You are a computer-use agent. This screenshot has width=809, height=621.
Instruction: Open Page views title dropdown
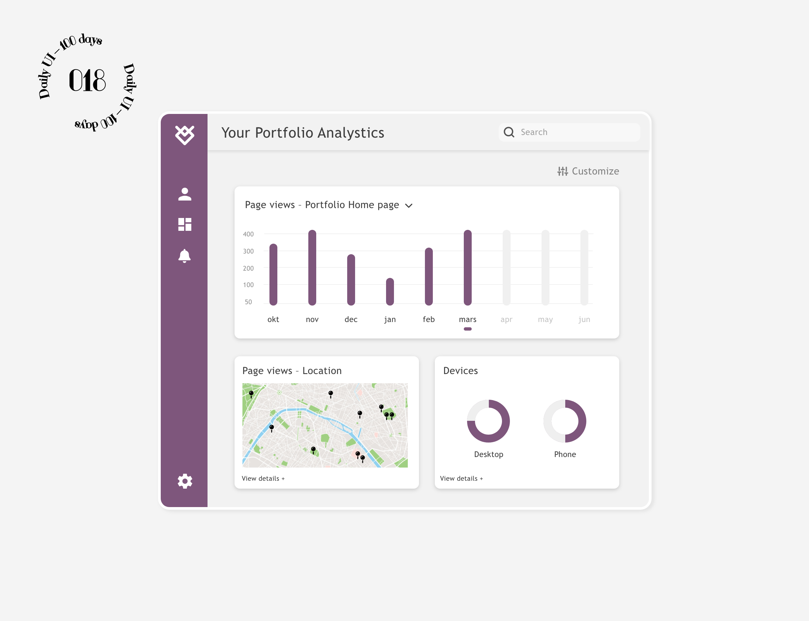322,205
